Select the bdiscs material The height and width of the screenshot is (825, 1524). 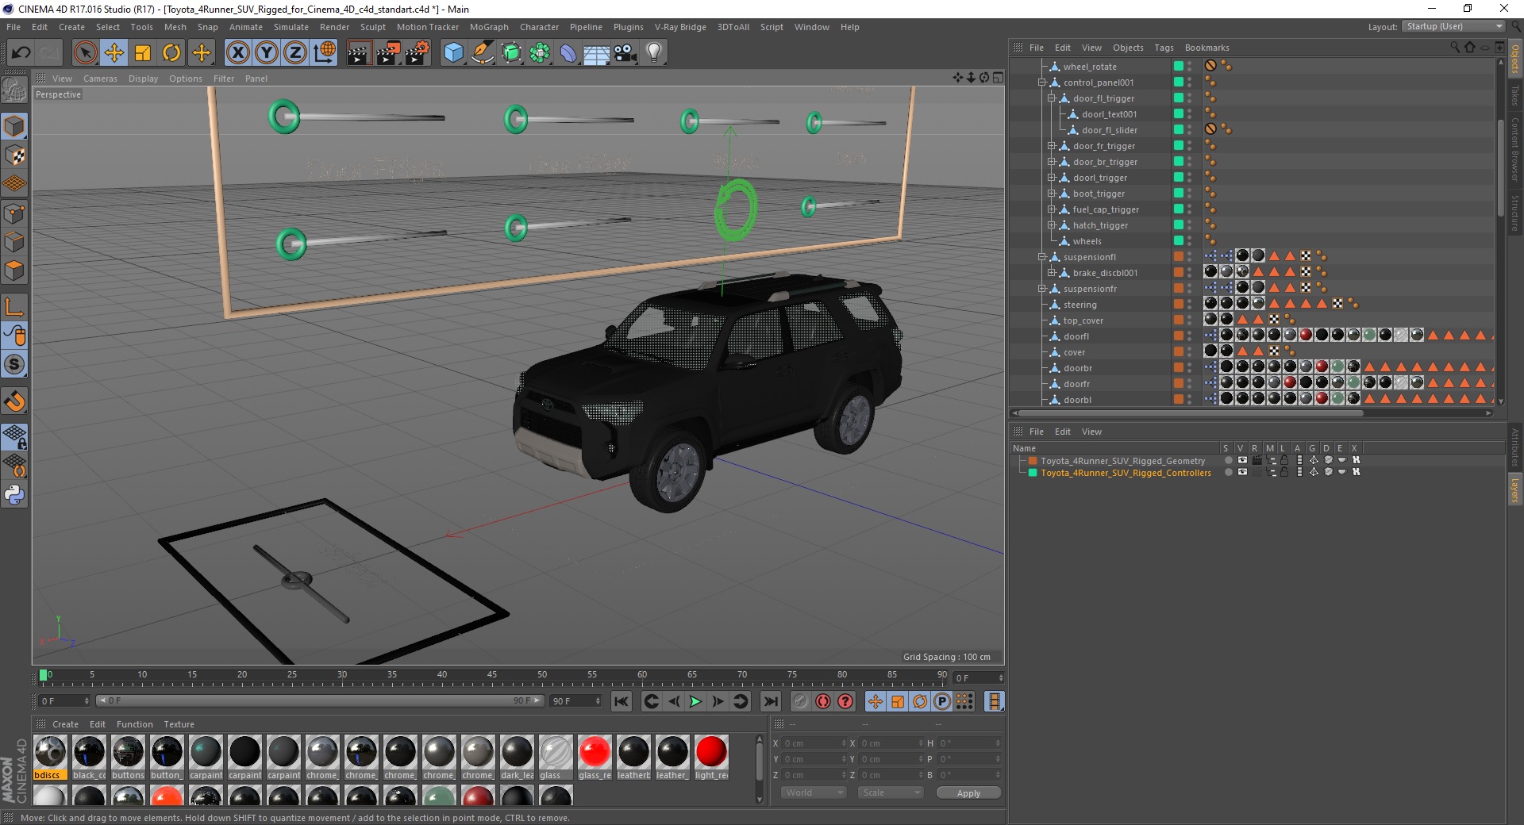[x=50, y=758]
